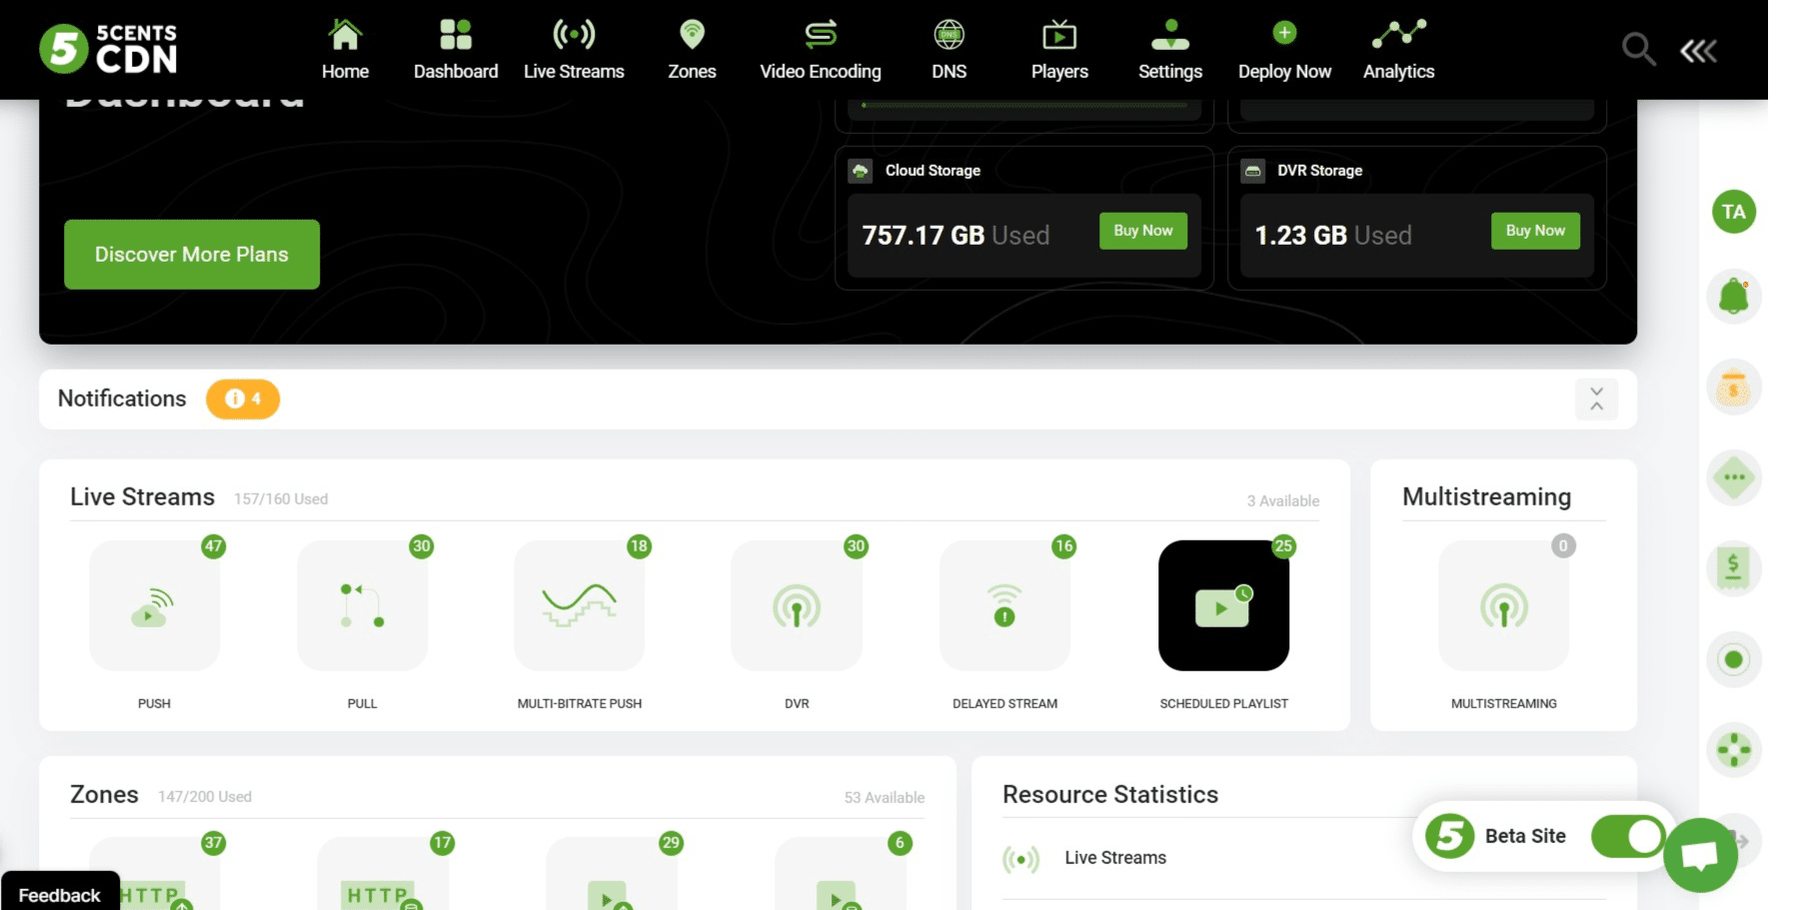Click the record circle sidebar icon
Image resolution: width=1812 pixels, height=910 pixels.
(x=1734, y=659)
